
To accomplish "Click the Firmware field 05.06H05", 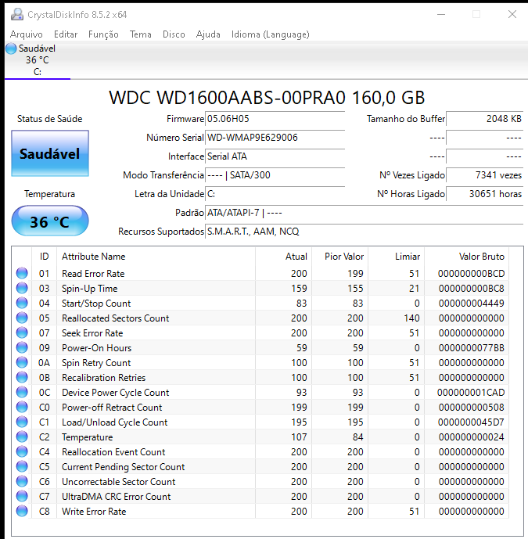I will [275, 119].
